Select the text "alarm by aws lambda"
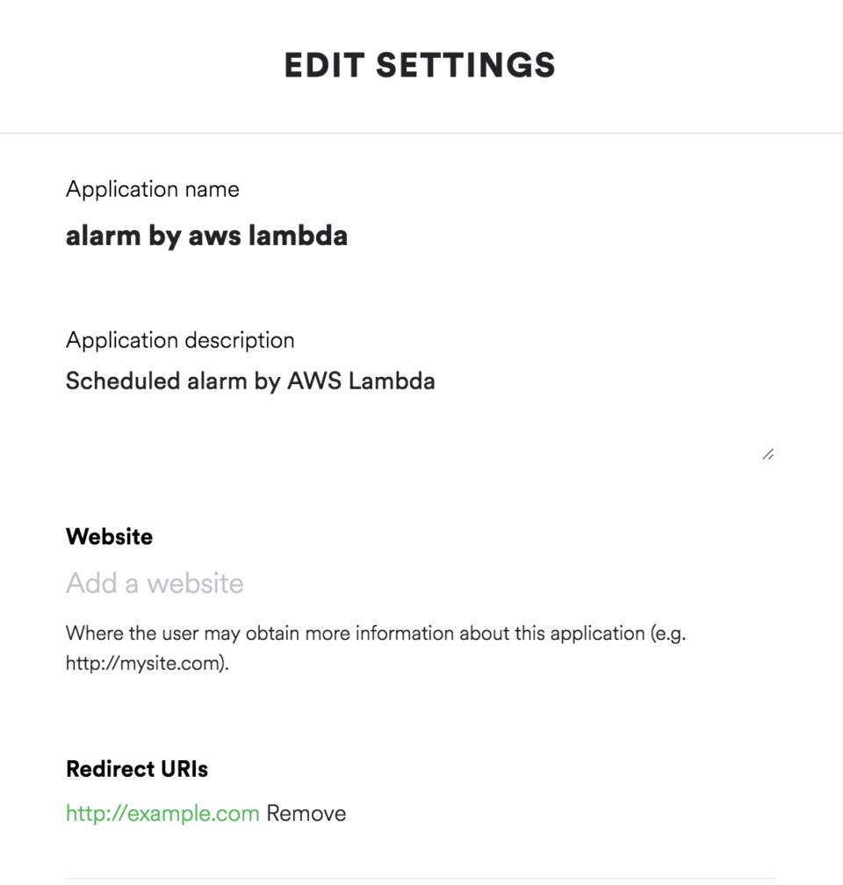843x885 pixels. pyautogui.click(x=206, y=236)
